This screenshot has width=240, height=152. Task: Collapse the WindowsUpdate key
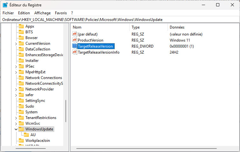tap(16, 129)
